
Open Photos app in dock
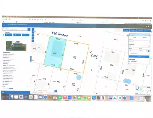75,97
